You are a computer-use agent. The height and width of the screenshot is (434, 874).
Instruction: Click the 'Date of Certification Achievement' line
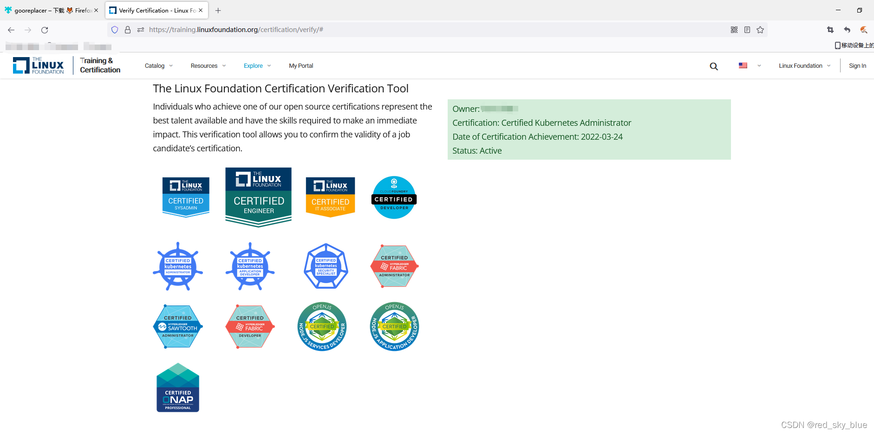coord(537,137)
